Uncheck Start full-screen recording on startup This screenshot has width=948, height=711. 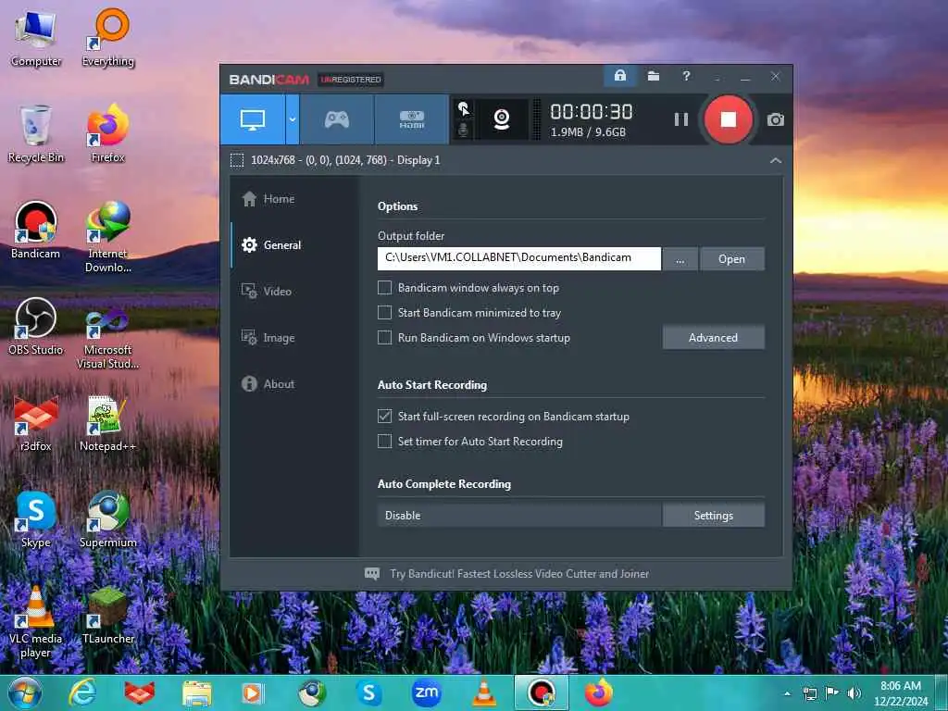coord(384,416)
